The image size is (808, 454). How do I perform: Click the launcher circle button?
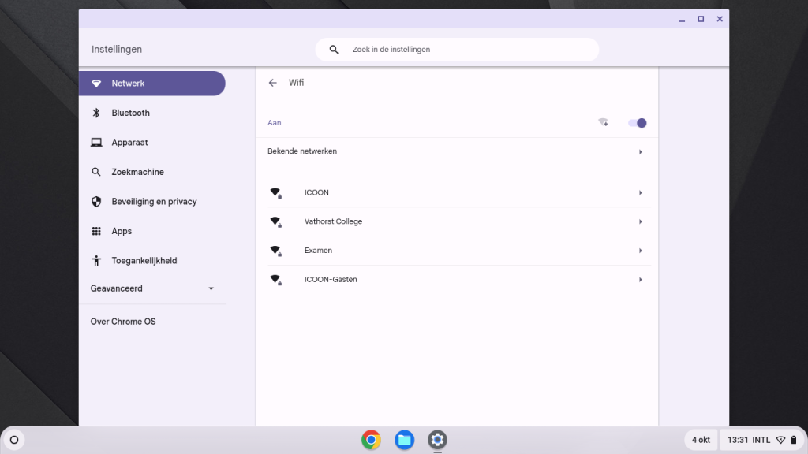tap(13, 440)
